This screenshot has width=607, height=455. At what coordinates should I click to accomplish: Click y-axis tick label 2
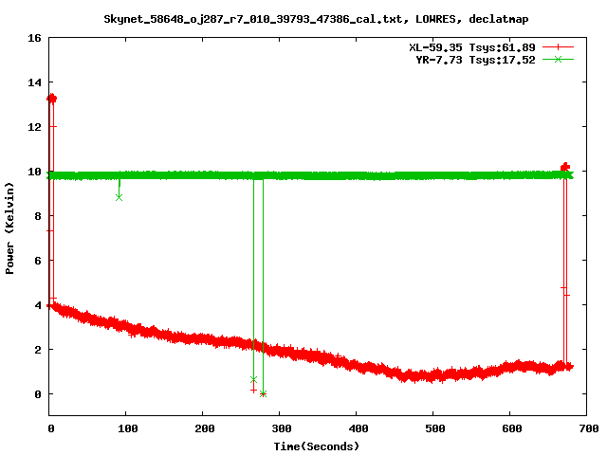pyautogui.click(x=38, y=350)
